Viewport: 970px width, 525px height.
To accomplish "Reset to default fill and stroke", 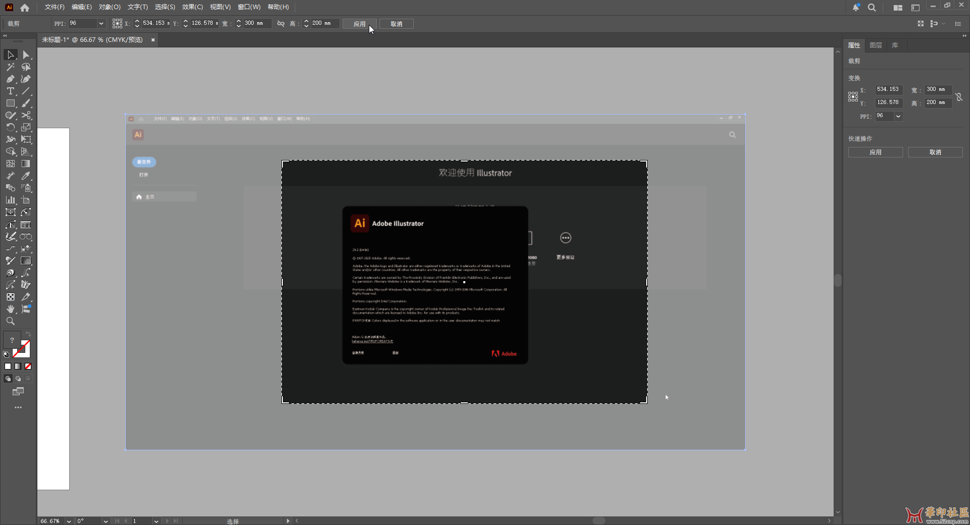I will [6, 354].
